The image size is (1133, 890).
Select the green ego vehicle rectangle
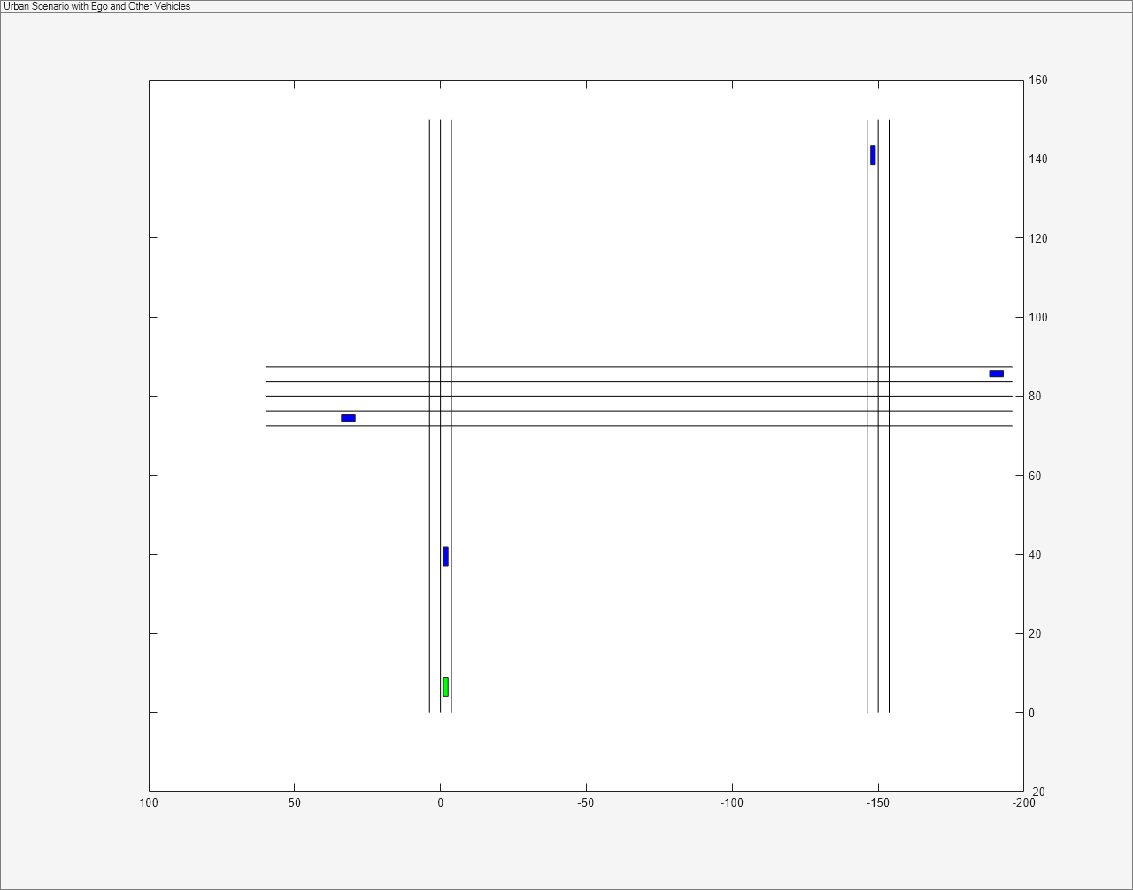445,687
